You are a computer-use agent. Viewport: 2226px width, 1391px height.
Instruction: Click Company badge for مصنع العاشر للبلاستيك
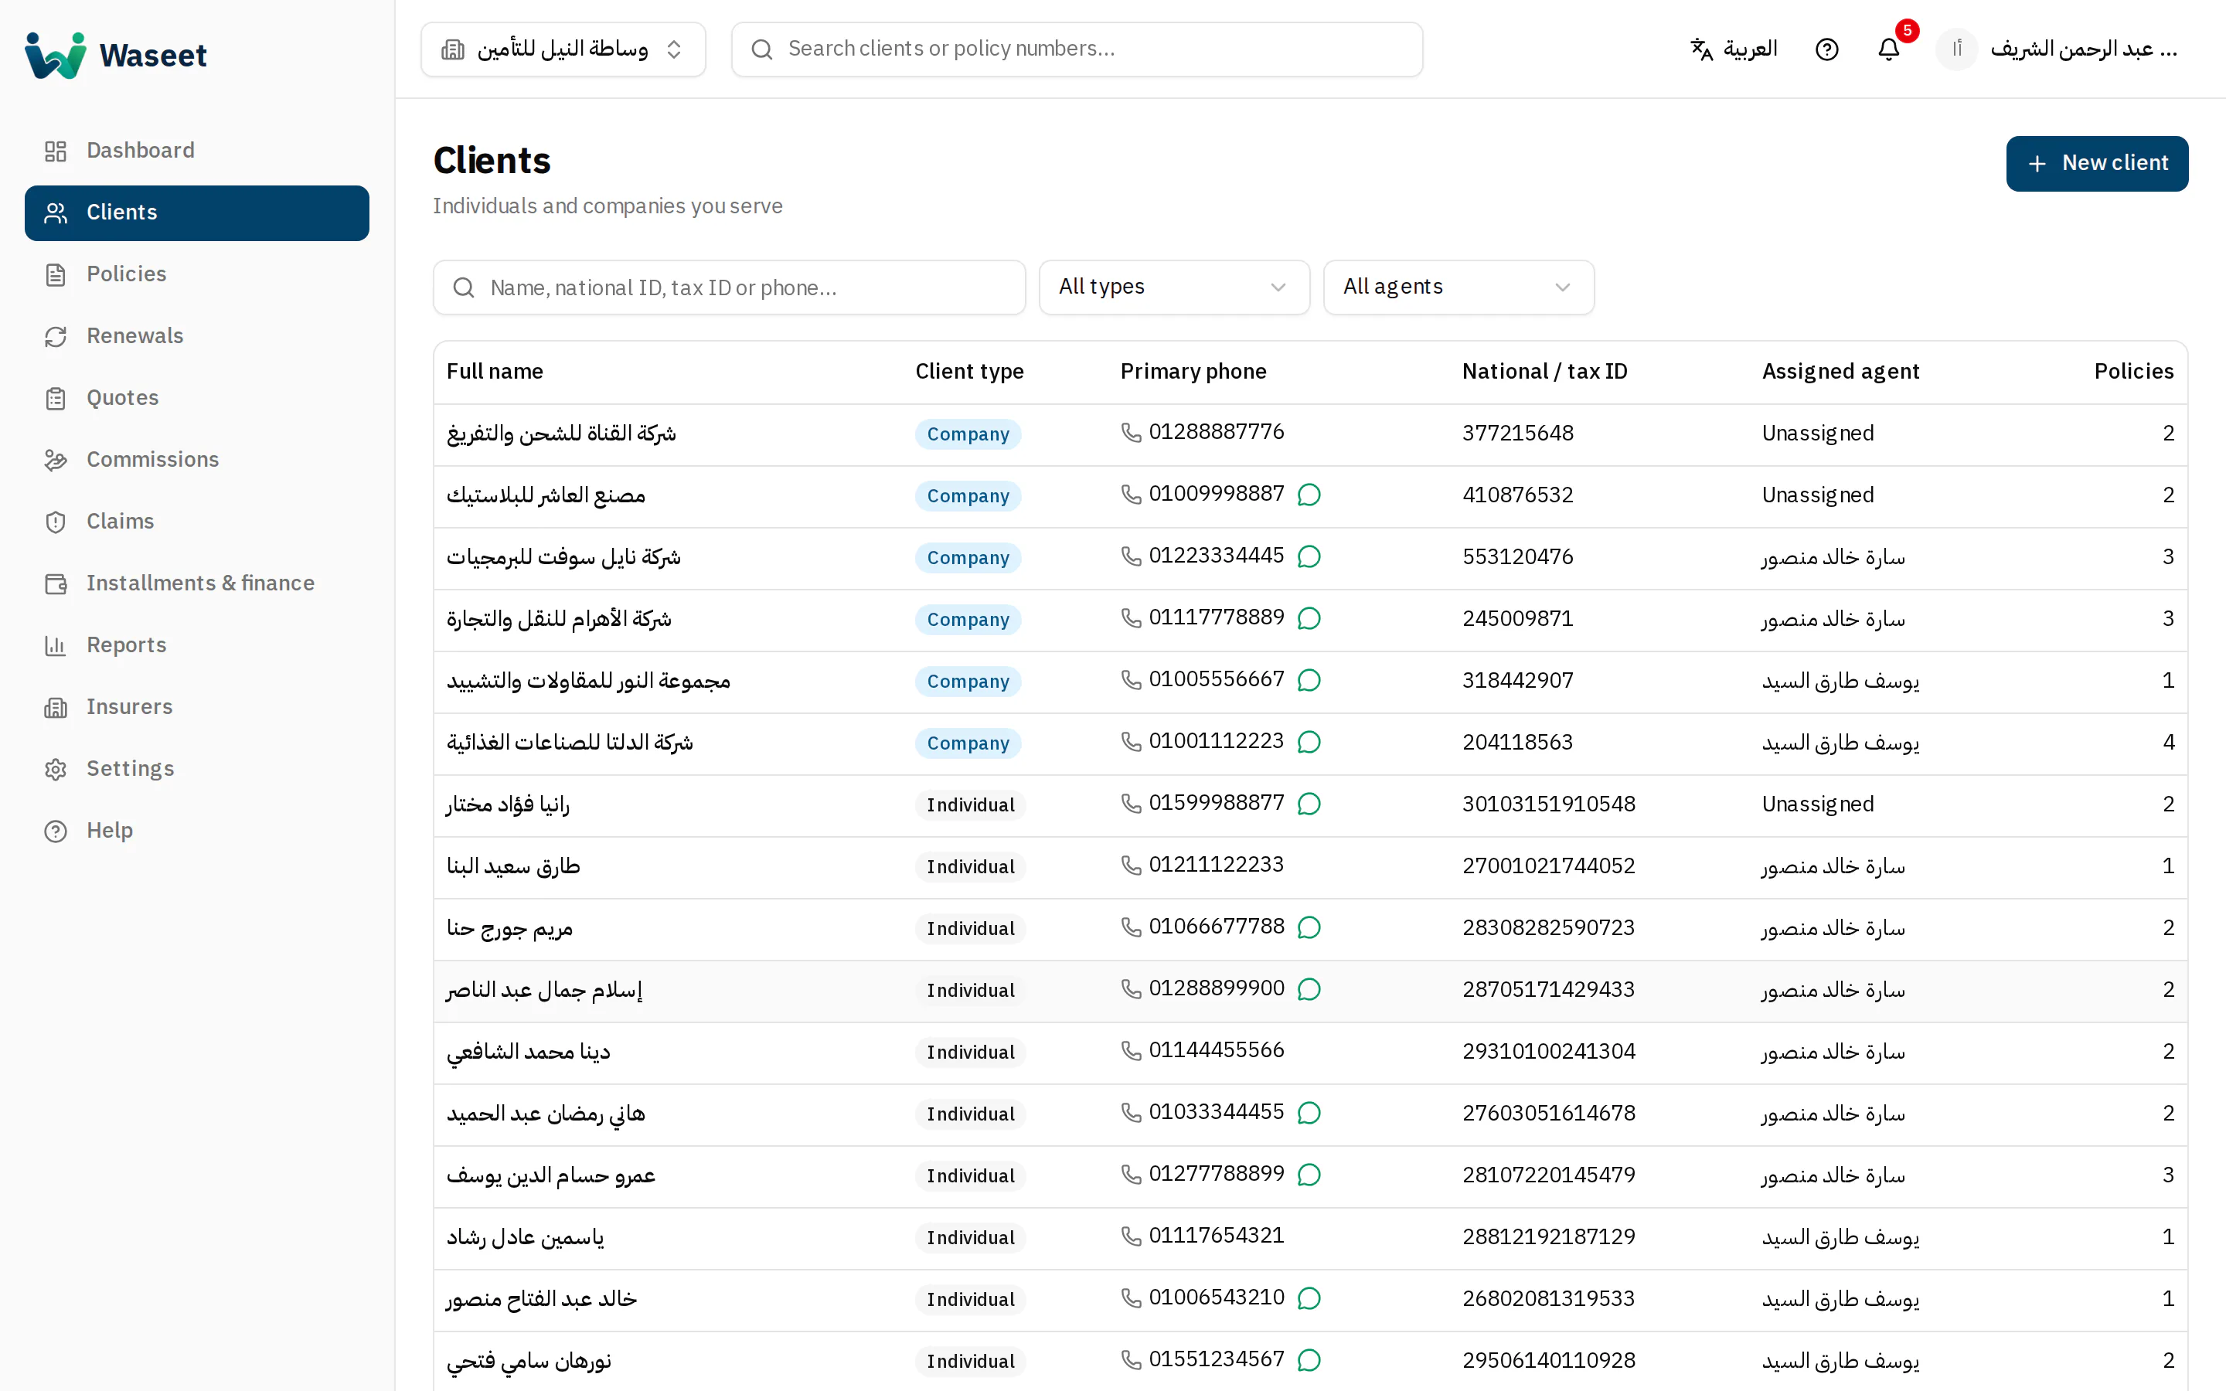(968, 496)
